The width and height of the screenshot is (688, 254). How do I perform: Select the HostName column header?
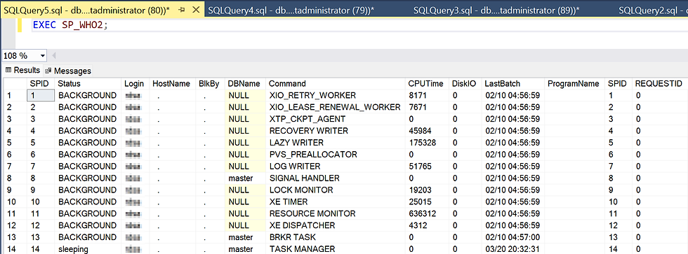pos(172,83)
